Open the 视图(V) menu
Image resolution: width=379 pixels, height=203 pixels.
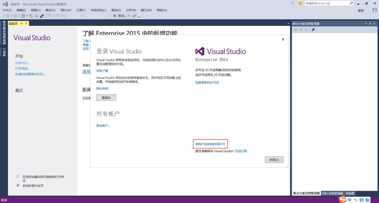click(36, 10)
